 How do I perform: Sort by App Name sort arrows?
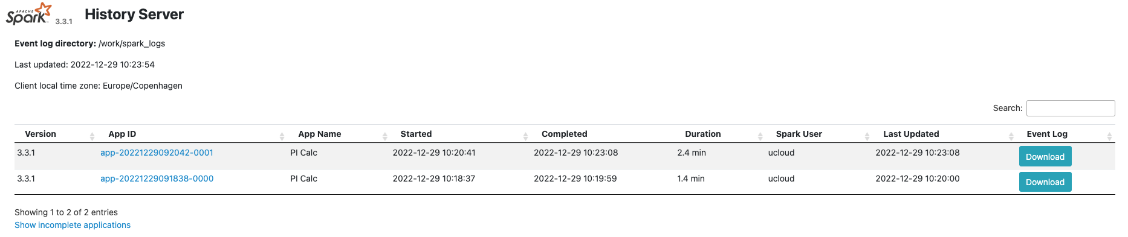click(384, 136)
